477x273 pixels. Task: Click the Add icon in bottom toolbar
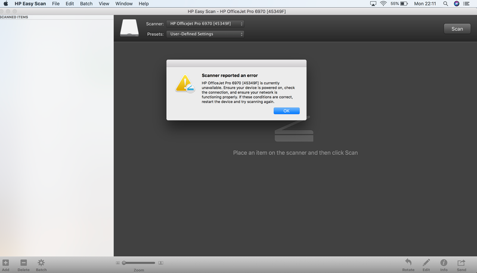pos(5,263)
